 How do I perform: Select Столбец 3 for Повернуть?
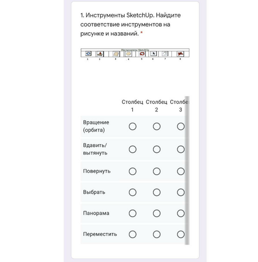181,171
